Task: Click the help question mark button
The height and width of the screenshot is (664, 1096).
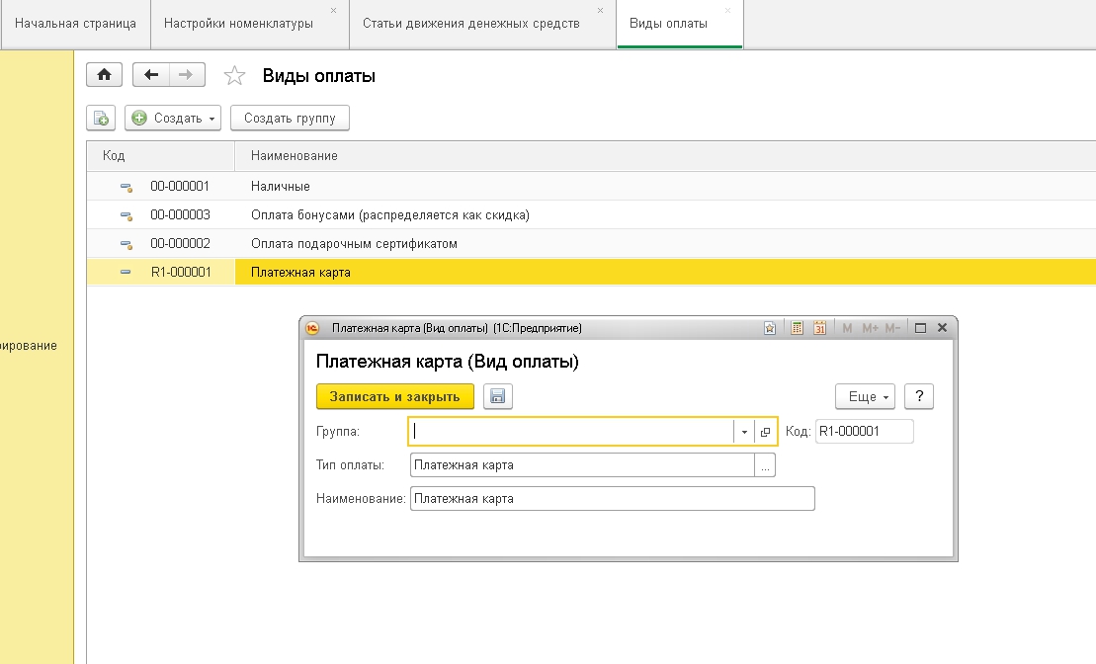Action: click(x=919, y=396)
